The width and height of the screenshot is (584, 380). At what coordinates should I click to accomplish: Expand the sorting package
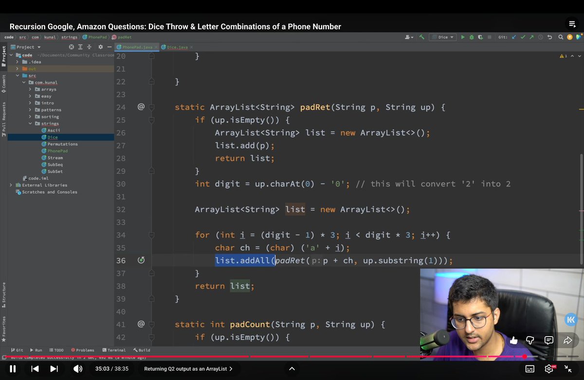click(30, 117)
